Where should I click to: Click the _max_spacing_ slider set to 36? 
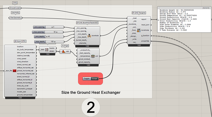[x=48, y=32]
